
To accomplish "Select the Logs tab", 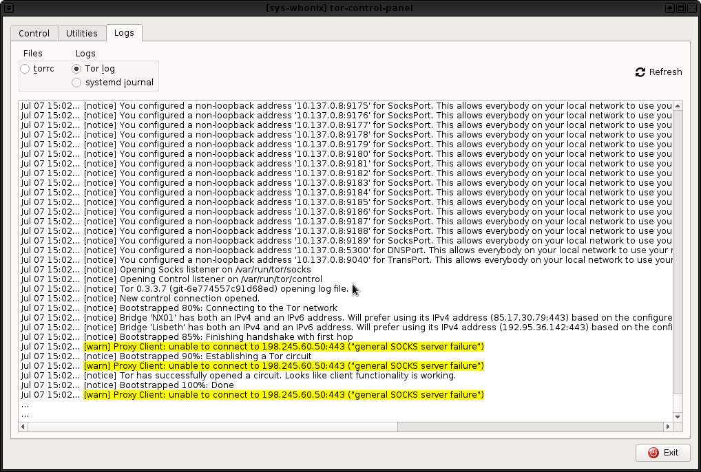I will 124,33.
